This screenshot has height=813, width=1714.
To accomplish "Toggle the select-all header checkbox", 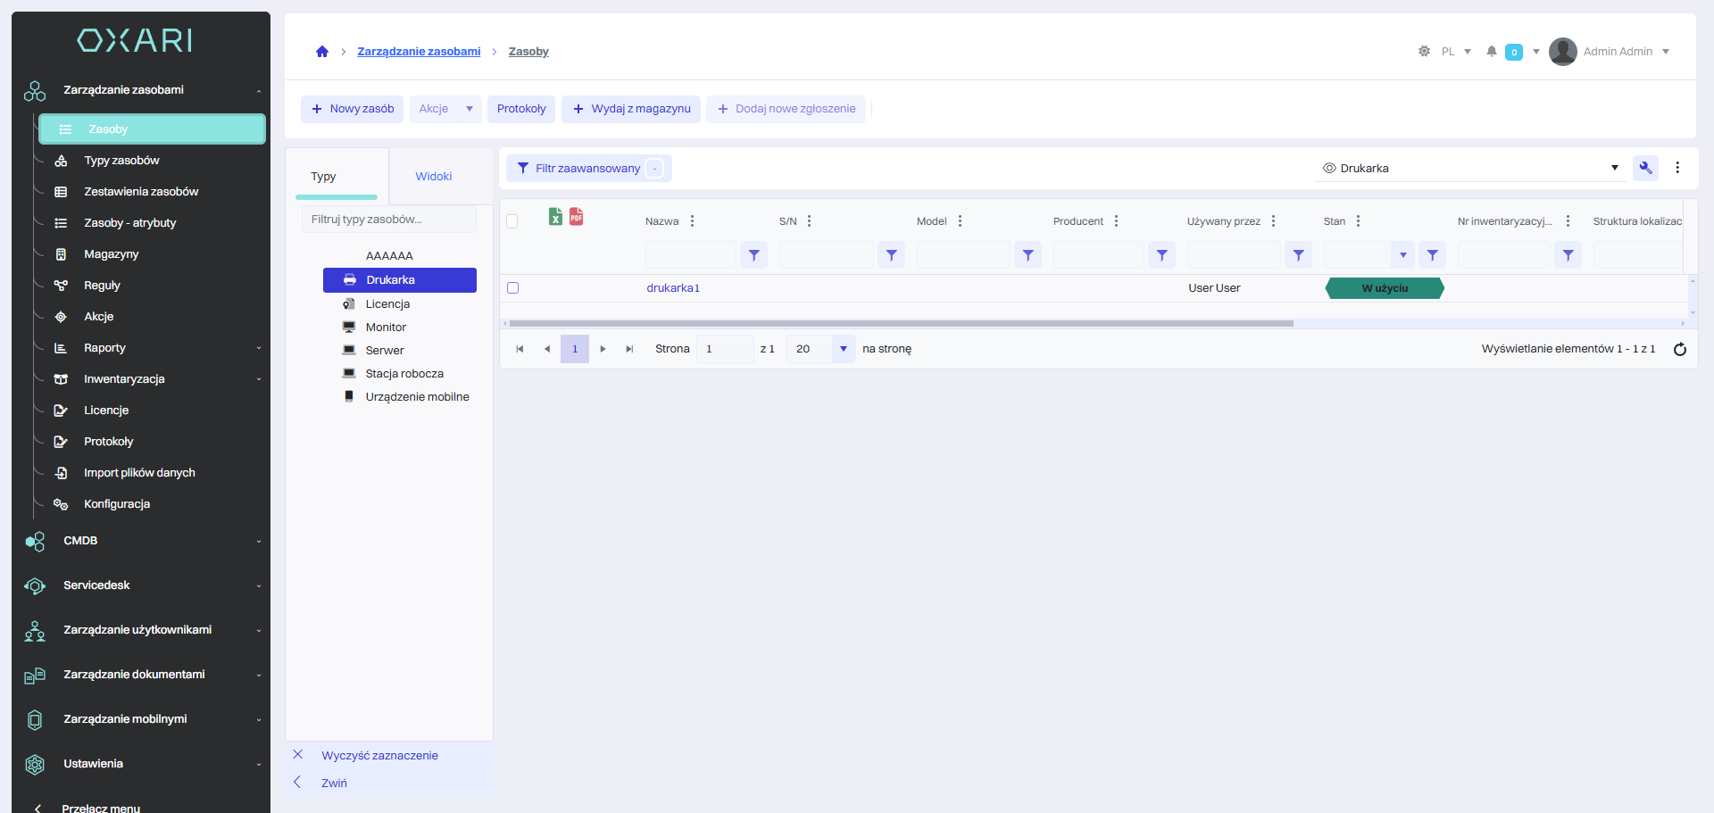I will tap(512, 221).
